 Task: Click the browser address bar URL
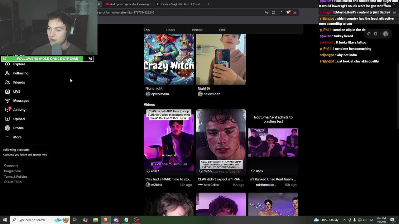coord(126,12)
